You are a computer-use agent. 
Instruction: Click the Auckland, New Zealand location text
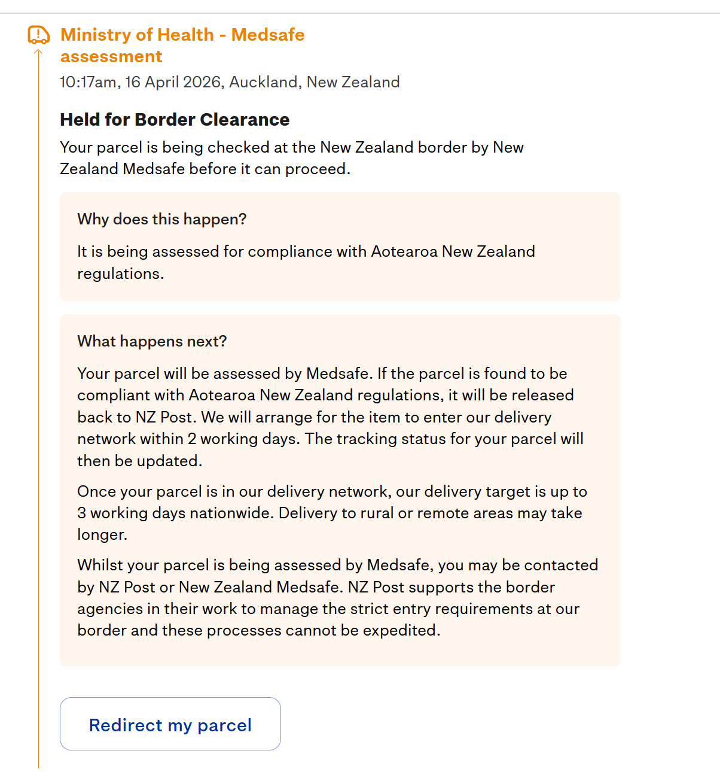(x=315, y=82)
